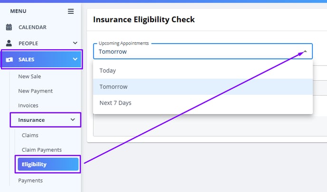Image resolution: width=327 pixels, height=192 pixels.
Task: Open Payments under Sales
Action: tap(30, 180)
